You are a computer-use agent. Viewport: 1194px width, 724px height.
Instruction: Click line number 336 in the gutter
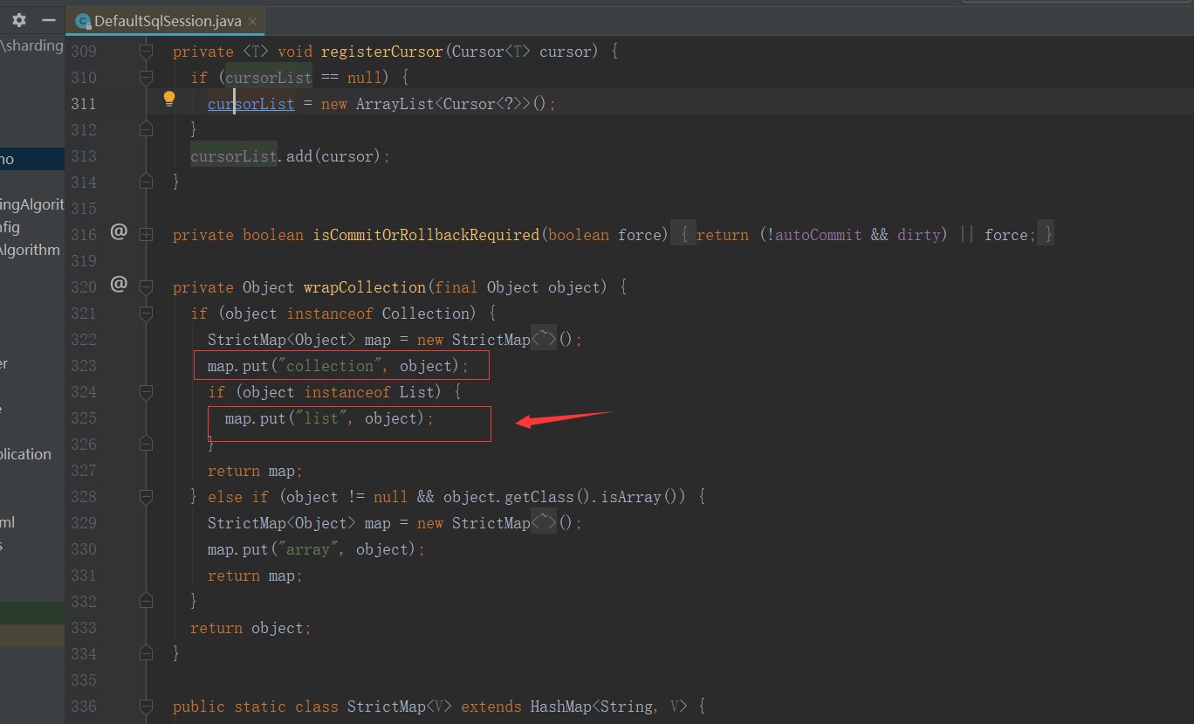pos(84,707)
